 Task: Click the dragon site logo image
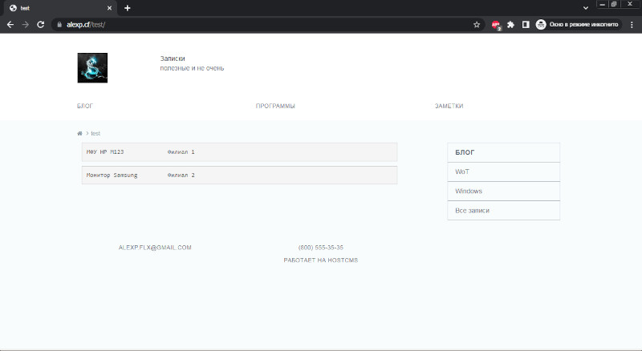(x=92, y=68)
